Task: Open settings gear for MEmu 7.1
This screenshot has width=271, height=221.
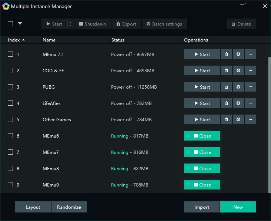Action: [238, 55]
